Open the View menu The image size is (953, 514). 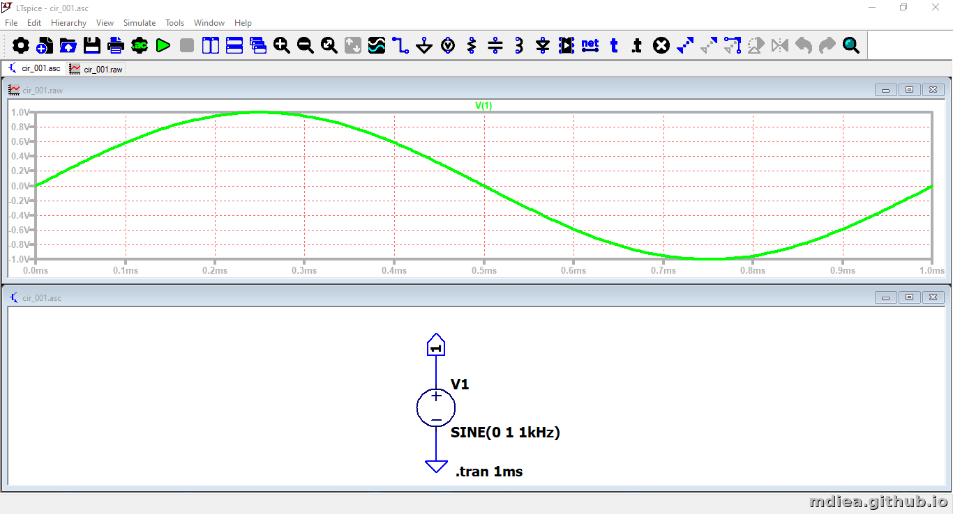pos(105,23)
